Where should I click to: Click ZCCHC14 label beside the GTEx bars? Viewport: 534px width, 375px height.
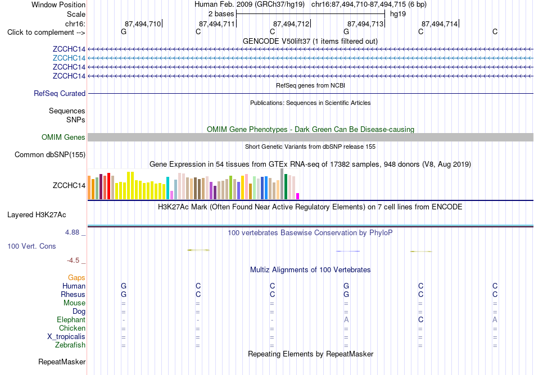(x=69, y=185)
